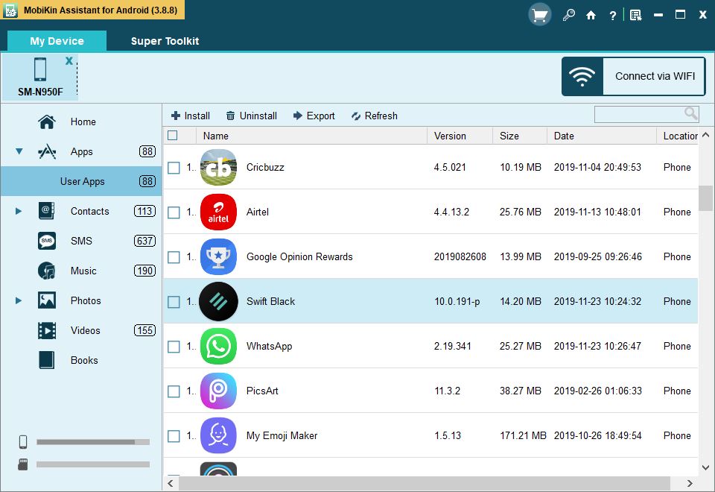The height and width of the screenshot is (492, 715).
Task: Click the horizontal scroll right arrow
Action: click(x=690, y=483)
